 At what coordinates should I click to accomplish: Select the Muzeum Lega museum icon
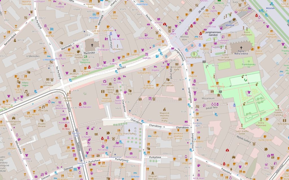pyautogui.click(x=75, y=70)
